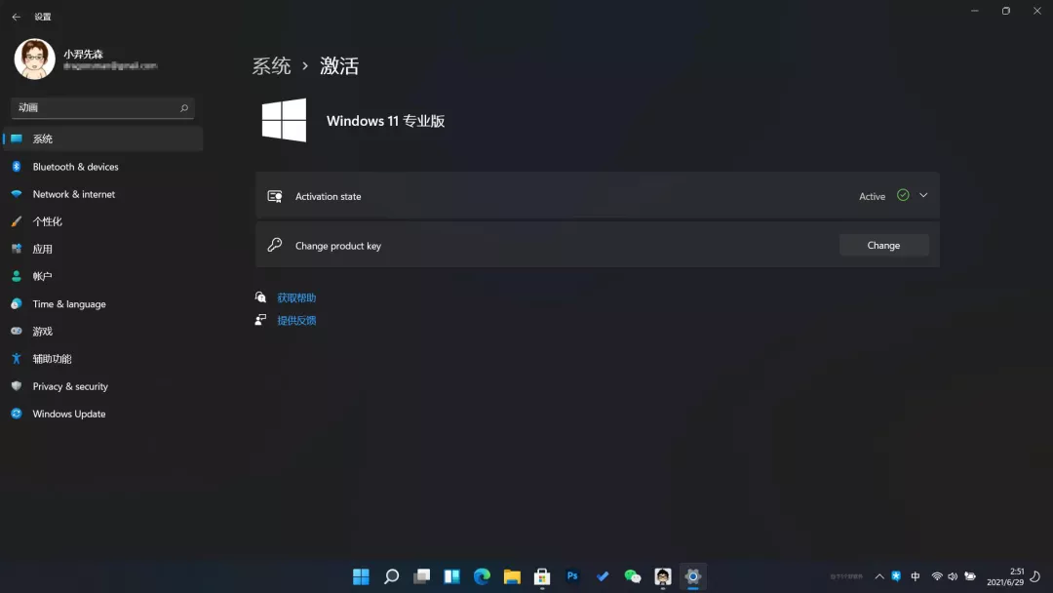1053x593 pixels.
Task: Open Bluetooth & devices settings
Action: coord(102,167)
